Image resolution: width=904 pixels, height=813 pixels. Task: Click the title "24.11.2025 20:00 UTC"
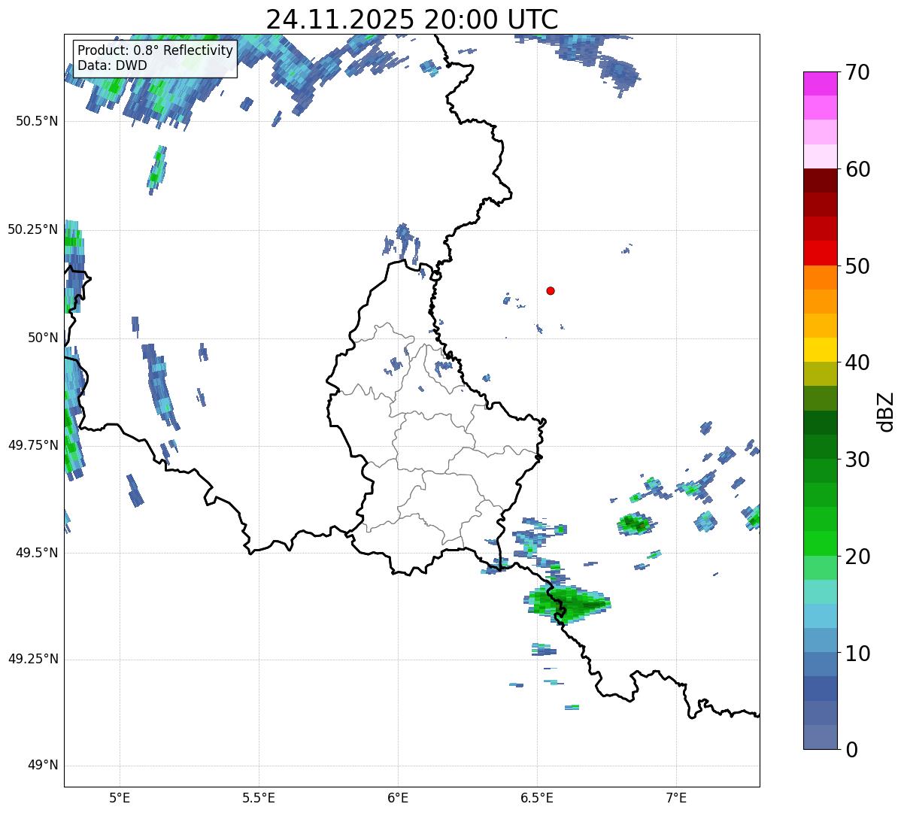(412, 20)
